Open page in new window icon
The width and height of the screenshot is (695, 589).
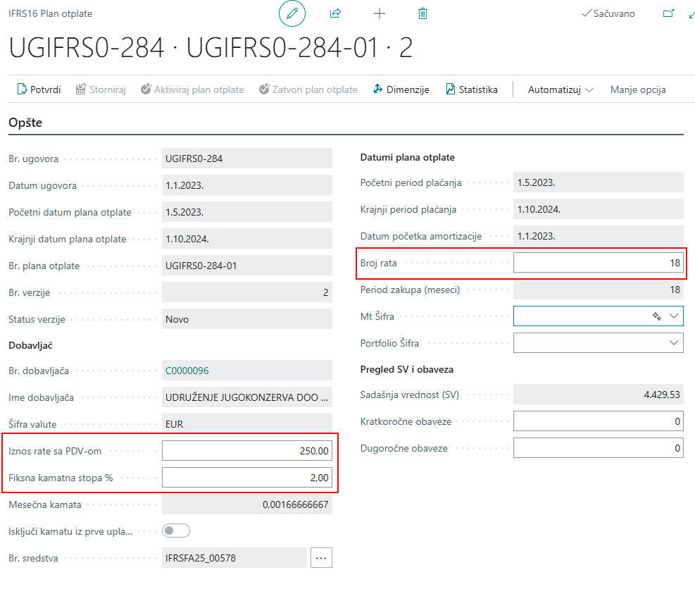668,14
